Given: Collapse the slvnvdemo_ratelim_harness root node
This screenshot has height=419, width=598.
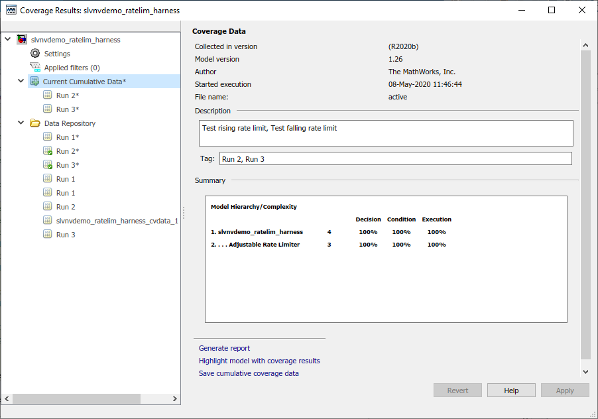Looking at the screenshot, I should (x=8, y=40).
